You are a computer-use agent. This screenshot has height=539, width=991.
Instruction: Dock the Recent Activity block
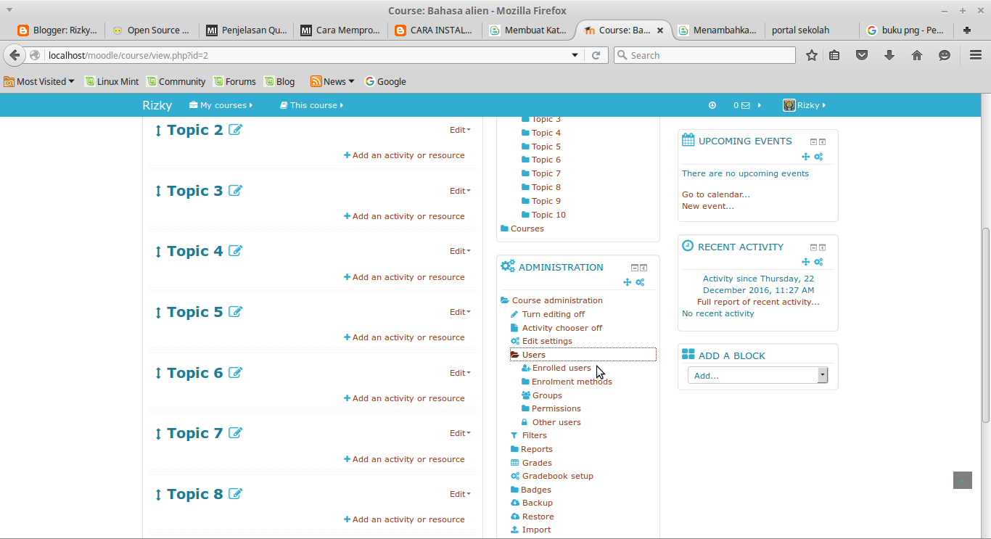[x=822, y=247]
